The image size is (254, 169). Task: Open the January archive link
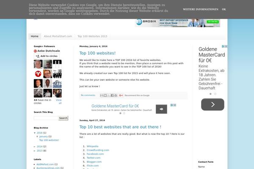pyautogui.click(x=44, y=136)
